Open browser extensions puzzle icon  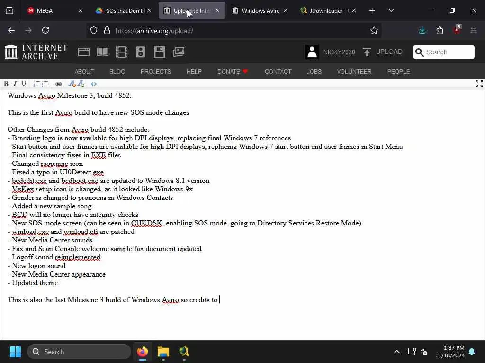(440, 30)
